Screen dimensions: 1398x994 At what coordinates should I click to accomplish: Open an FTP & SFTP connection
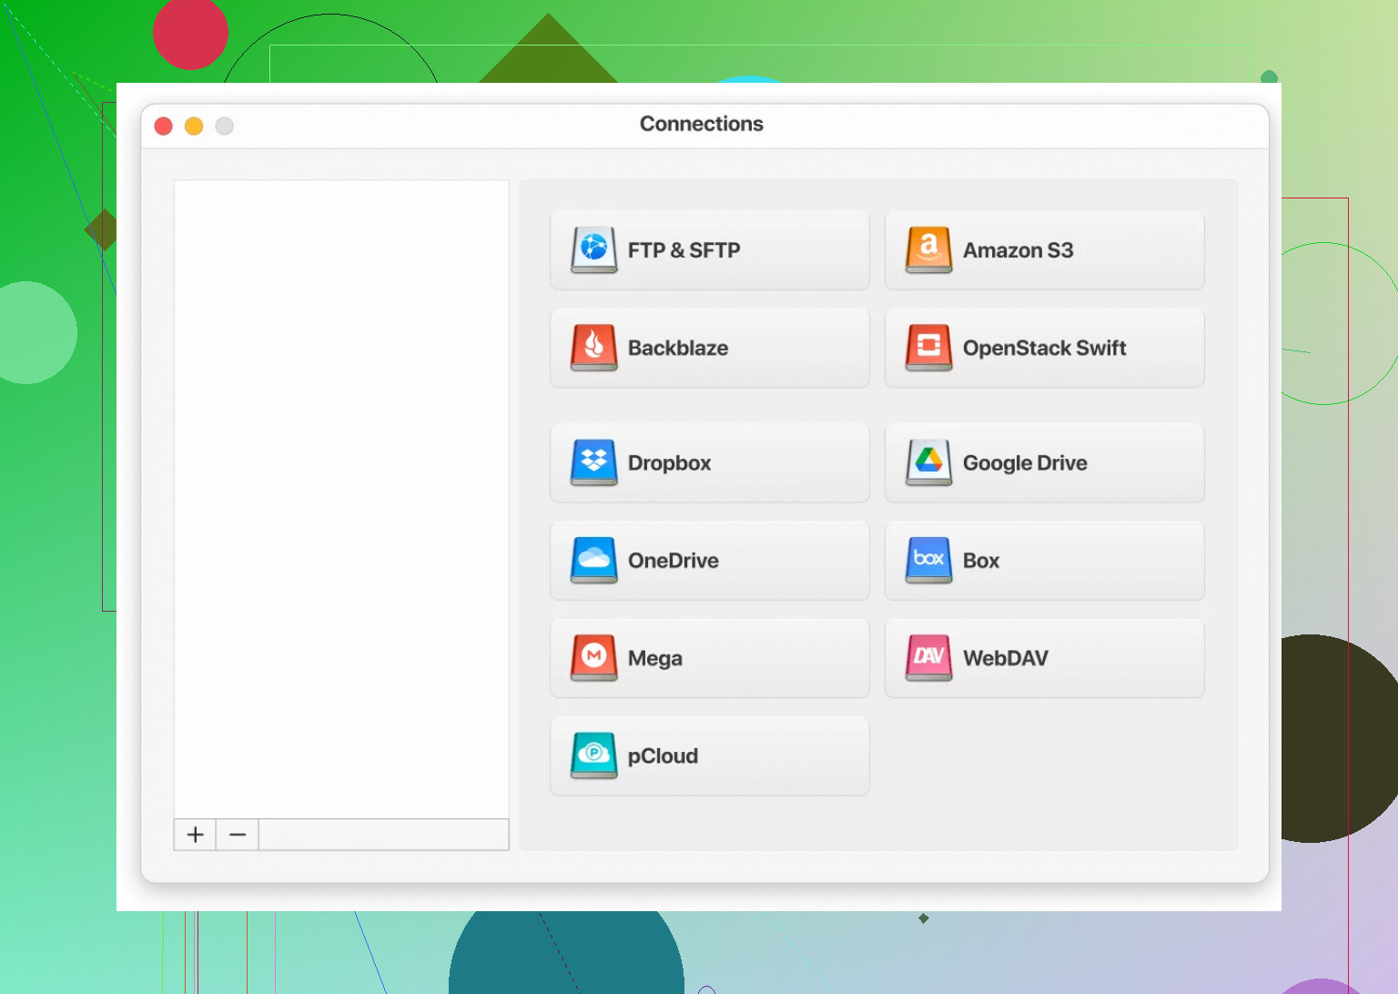(709, 250)
